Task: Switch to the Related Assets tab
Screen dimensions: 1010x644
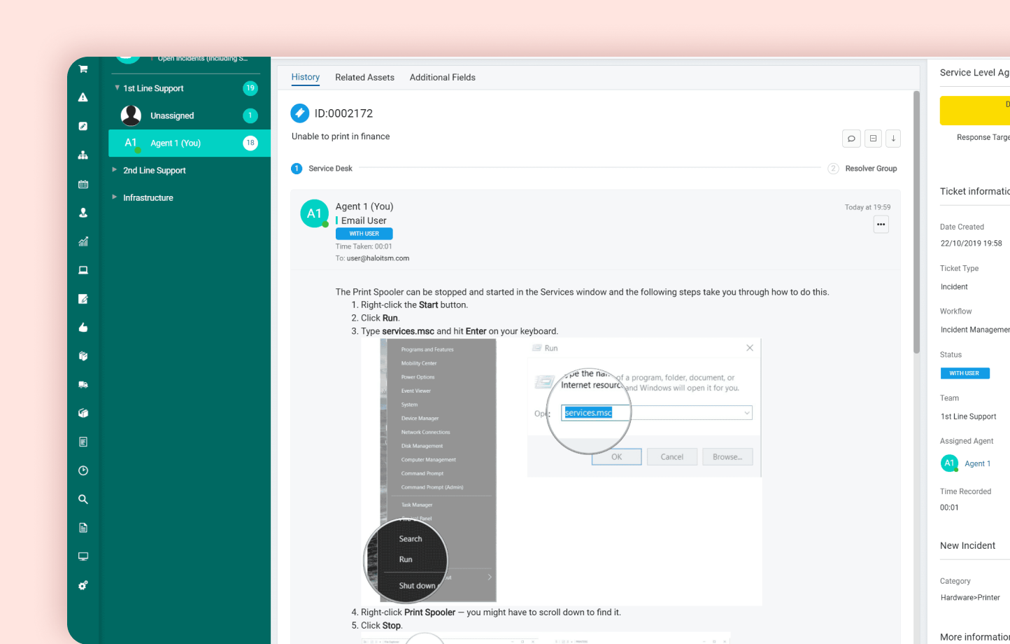Action: 364,77
